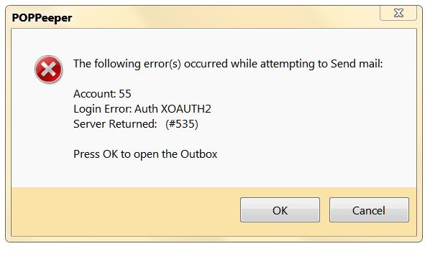Click the 'Server Returned:' label
Viewport: 448px width, 274px height.
pos(115,124)
